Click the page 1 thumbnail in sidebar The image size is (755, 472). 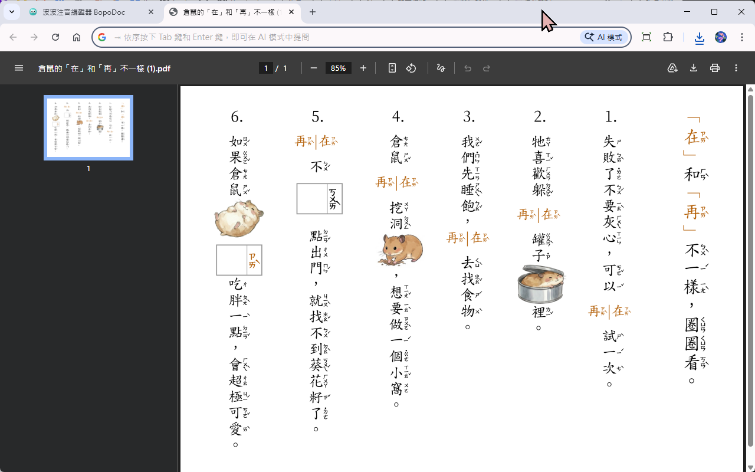click(88, 127)
